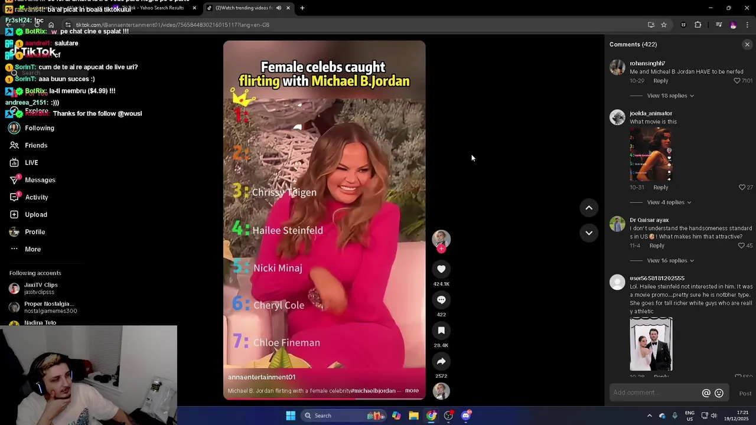
Task: Open the browser extensions puzzle icon
Action: pyautogui.click(x=698, y=25)
